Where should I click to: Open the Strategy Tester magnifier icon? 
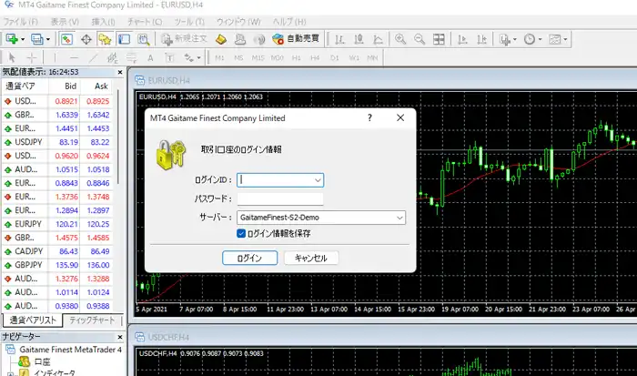pos(143,39)
